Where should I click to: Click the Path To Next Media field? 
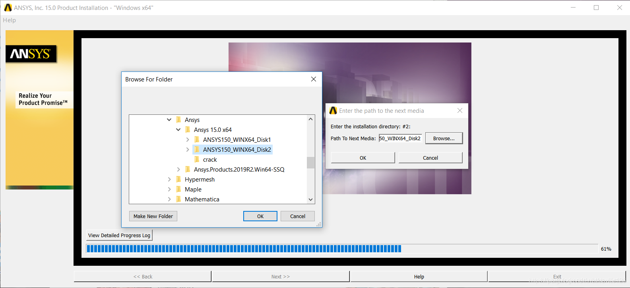[x=400, y=138]
